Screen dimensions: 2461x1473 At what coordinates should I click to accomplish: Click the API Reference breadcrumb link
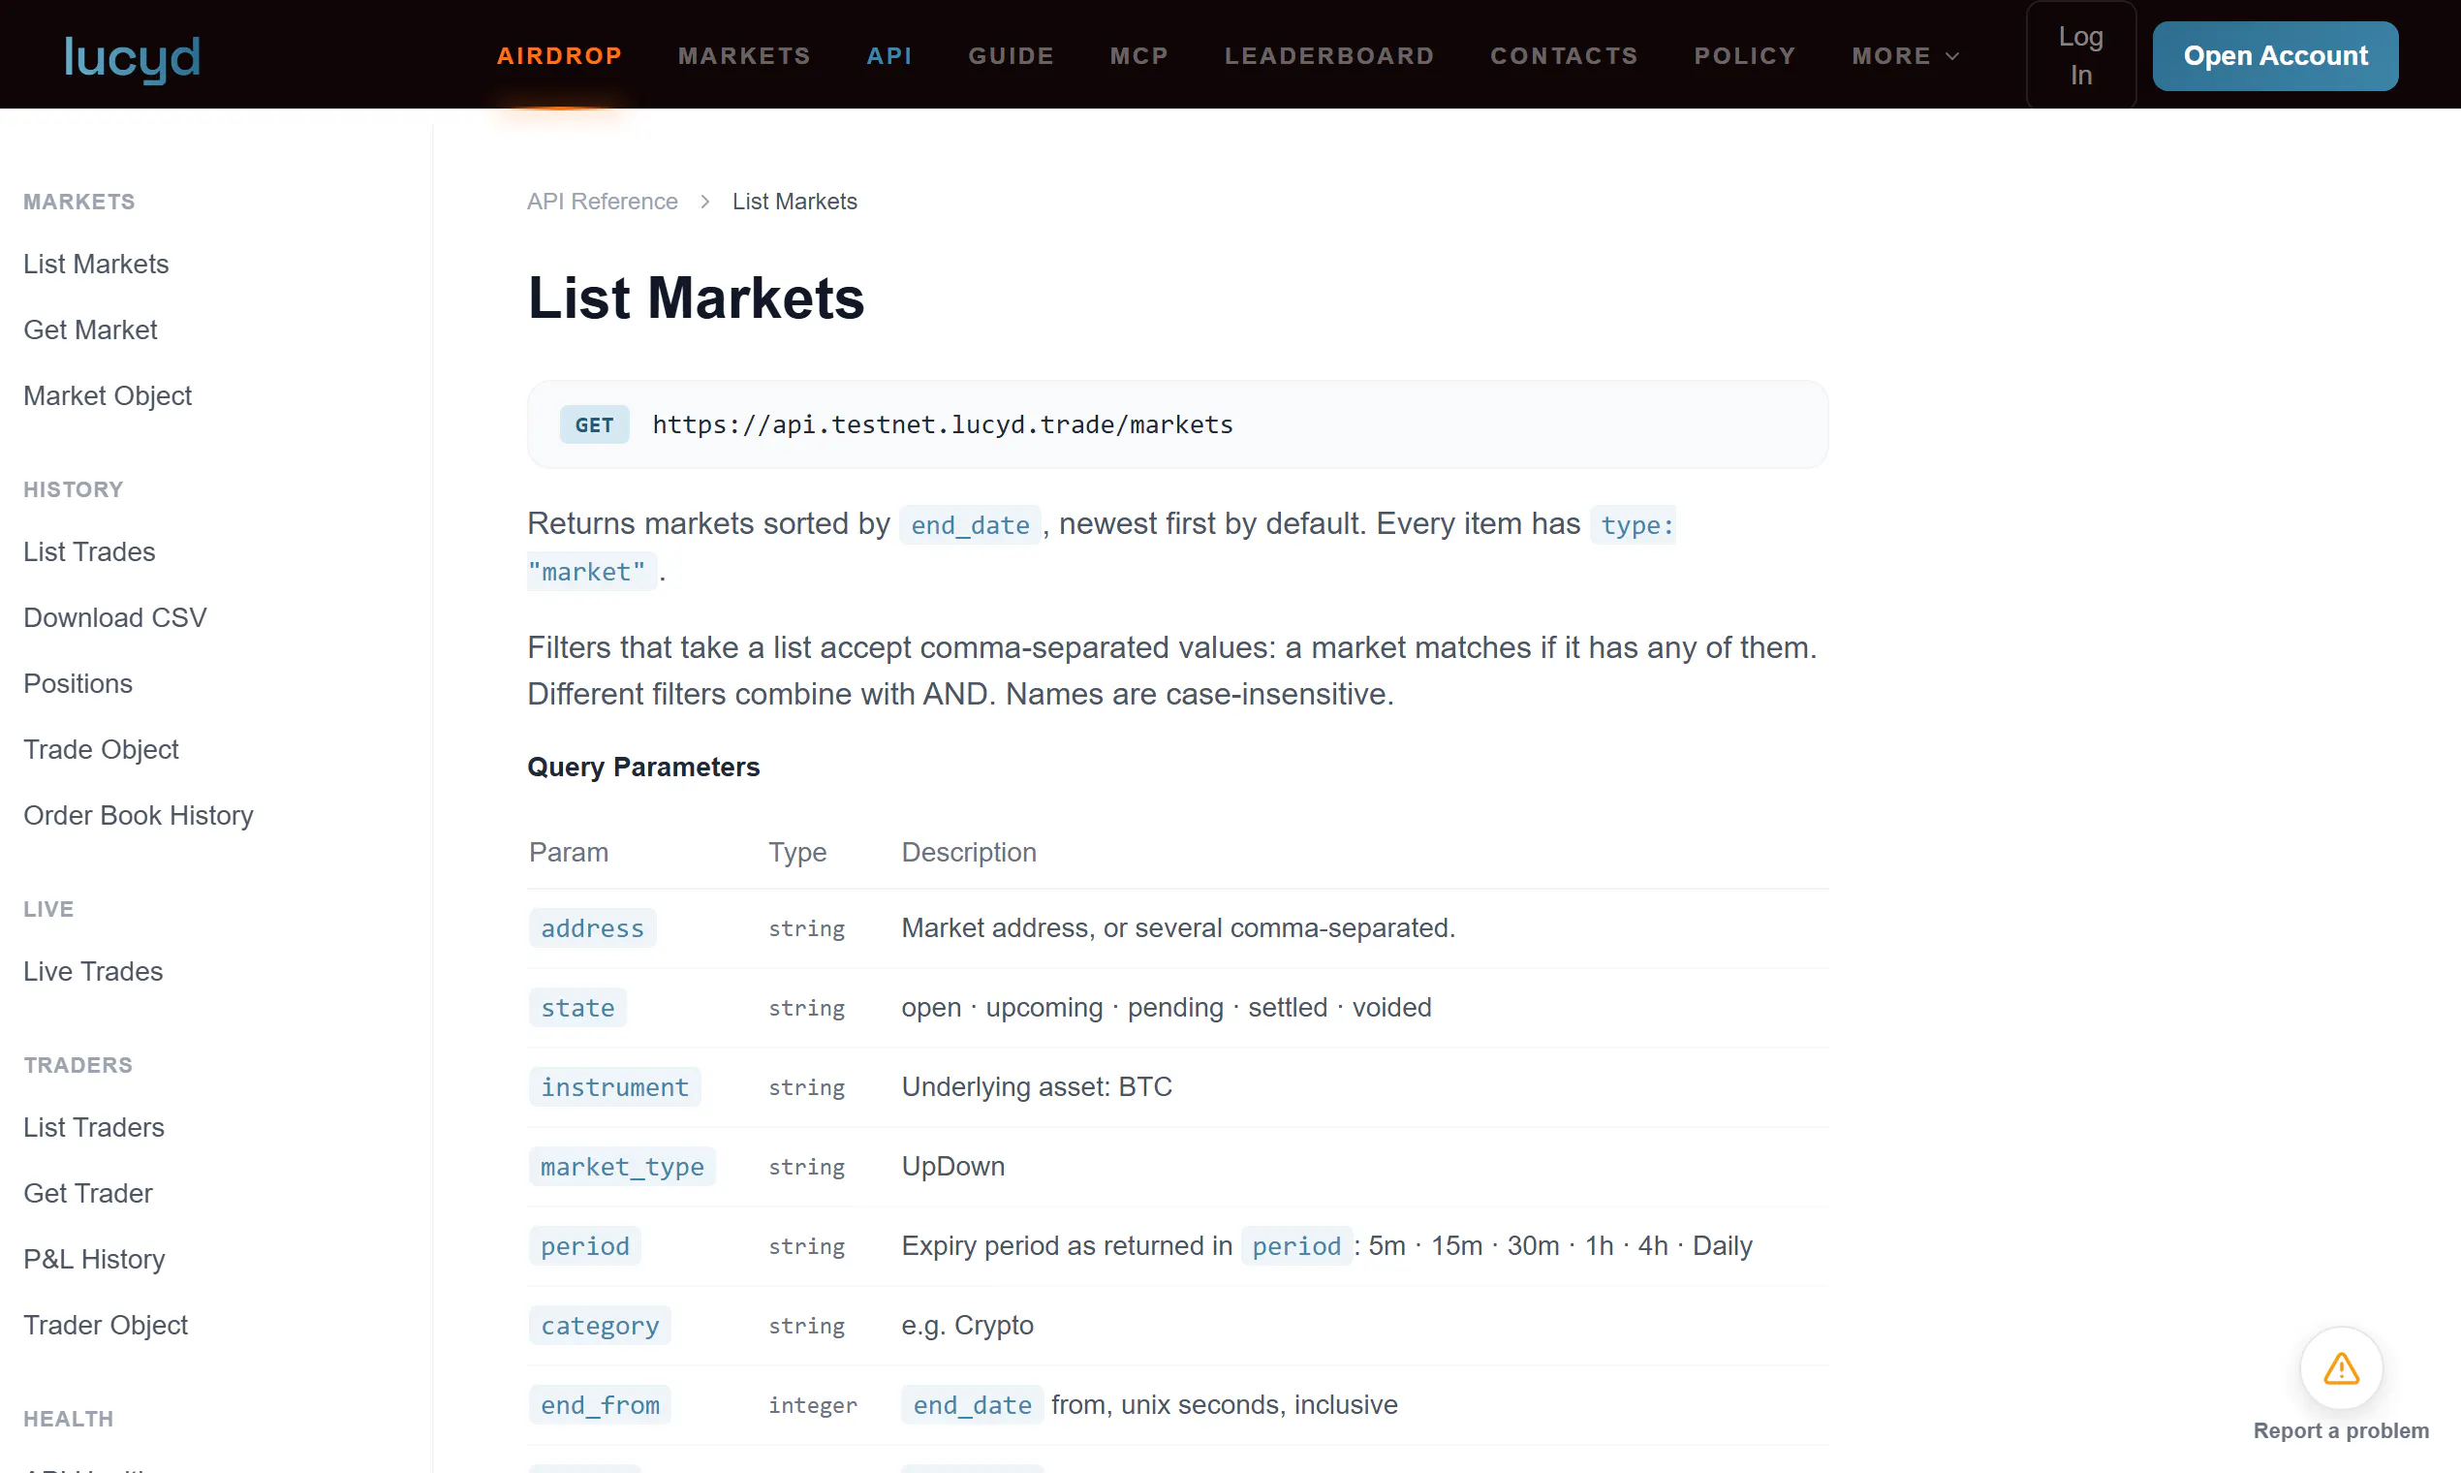click(603, 202)
